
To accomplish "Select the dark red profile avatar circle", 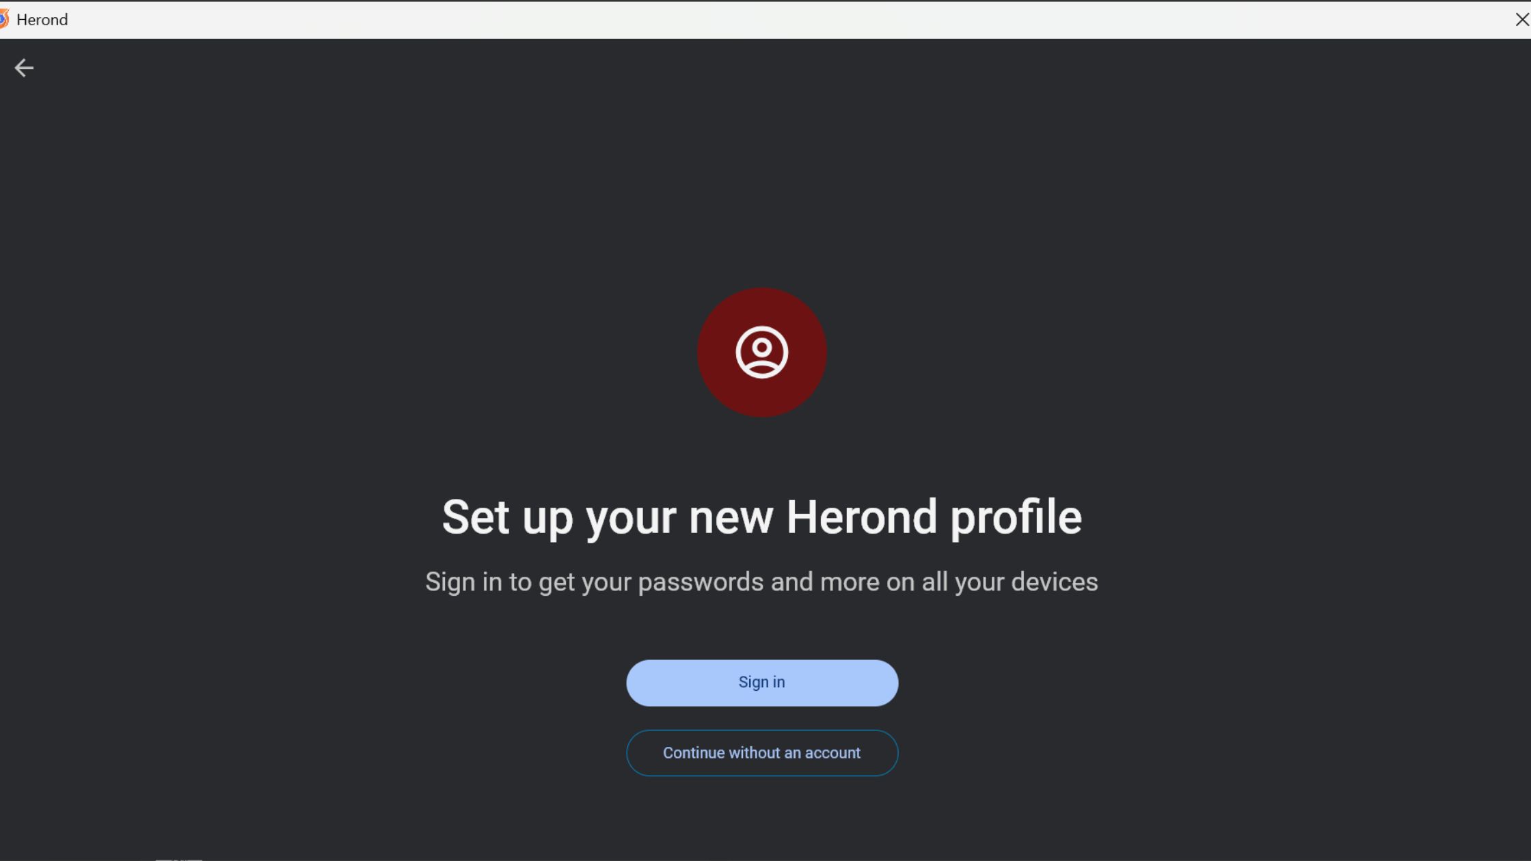I will pos(761,352).
